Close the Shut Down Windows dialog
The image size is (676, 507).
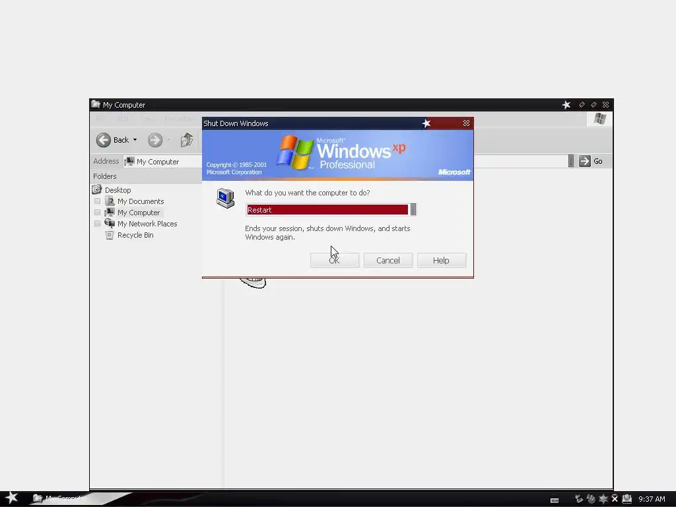[467, 123]
